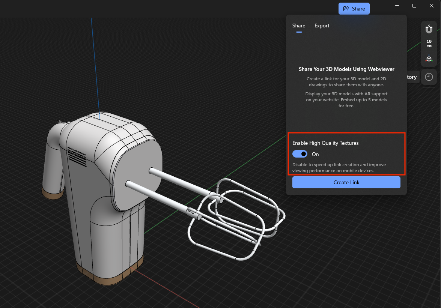Toggle the magnet snapping icon

point(429,29)
